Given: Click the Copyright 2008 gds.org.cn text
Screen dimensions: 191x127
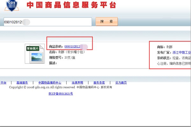Looking at the screenshot, I should pos(42,87).
